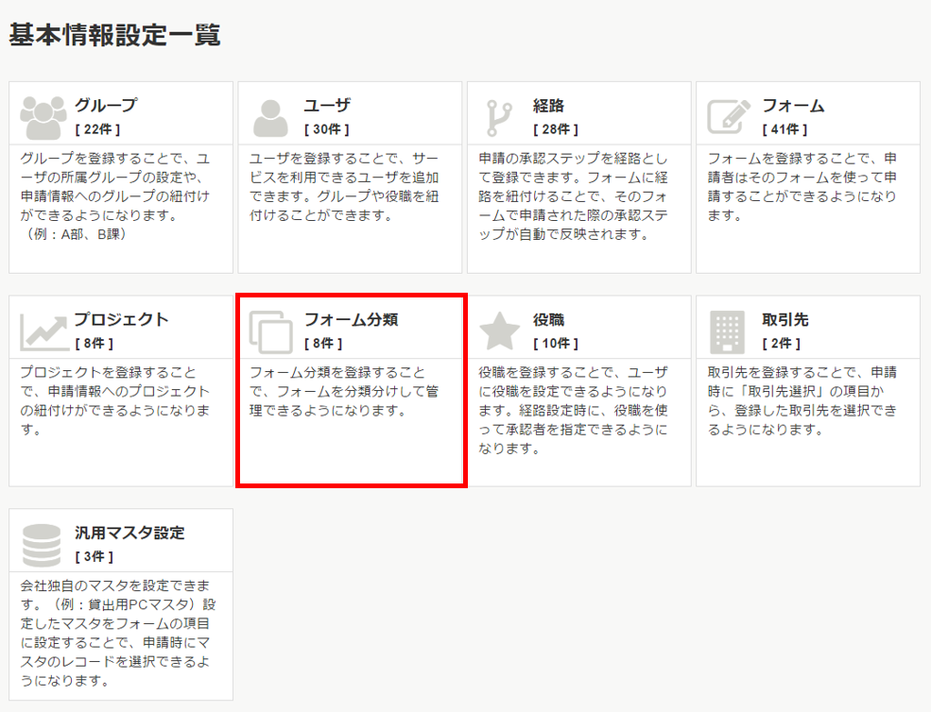Screen dimensions: 931x712
Task: Click the Route branch icon
Action: pyautogui.click(x=498, y=117)
